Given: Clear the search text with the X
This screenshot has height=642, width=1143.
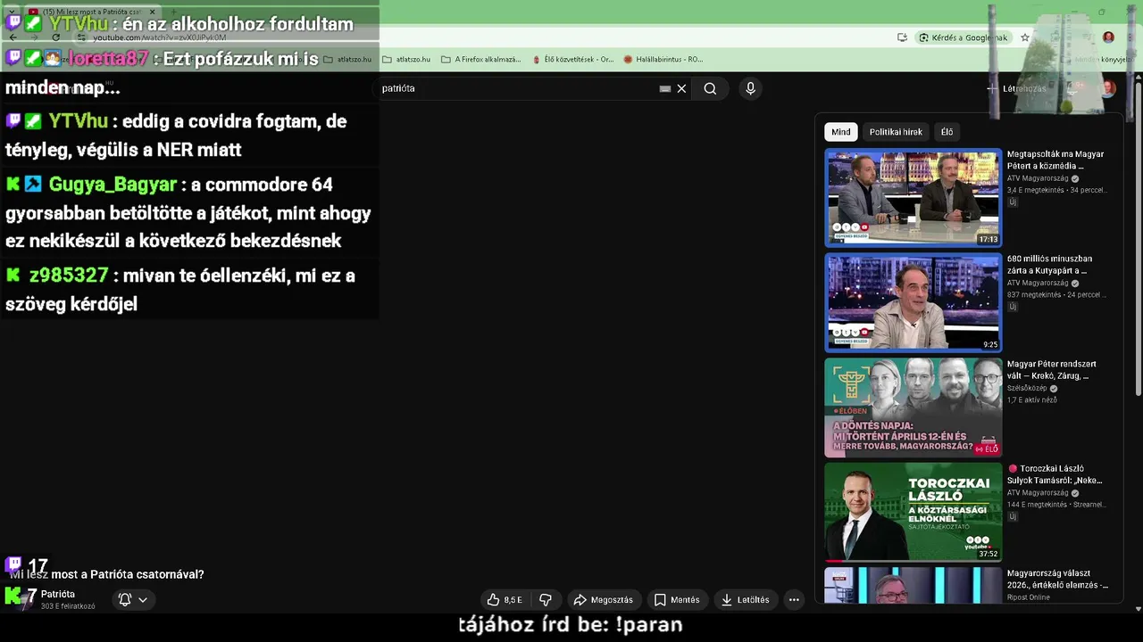Looking at the screenshot, I should (x=681, y=88).
